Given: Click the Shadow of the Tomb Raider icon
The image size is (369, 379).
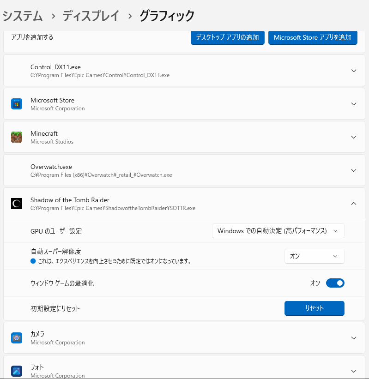Looking at the screenshot, I should pyautogui.click(x=17, y=204).
